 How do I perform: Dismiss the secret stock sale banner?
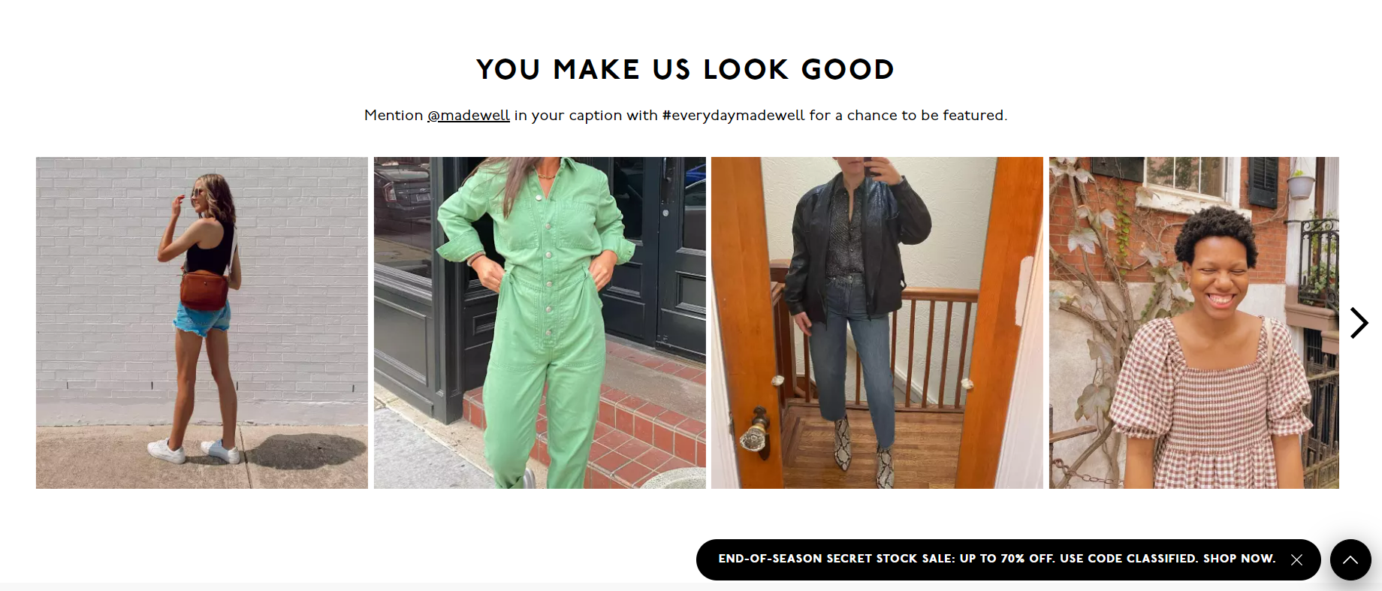tap(1296, 559)
